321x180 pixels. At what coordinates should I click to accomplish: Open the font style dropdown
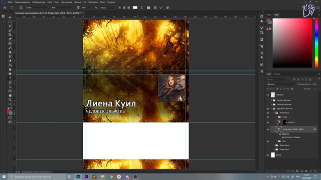click(x=62, y=7)
